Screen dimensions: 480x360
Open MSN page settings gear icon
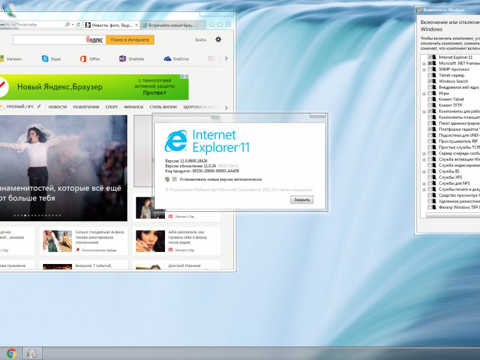pos(218,40)
